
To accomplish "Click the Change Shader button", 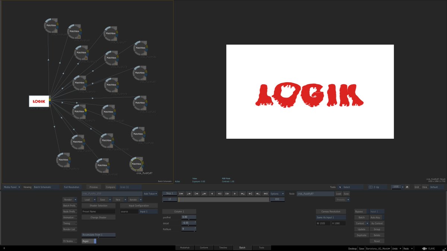I will pos(98,217).
